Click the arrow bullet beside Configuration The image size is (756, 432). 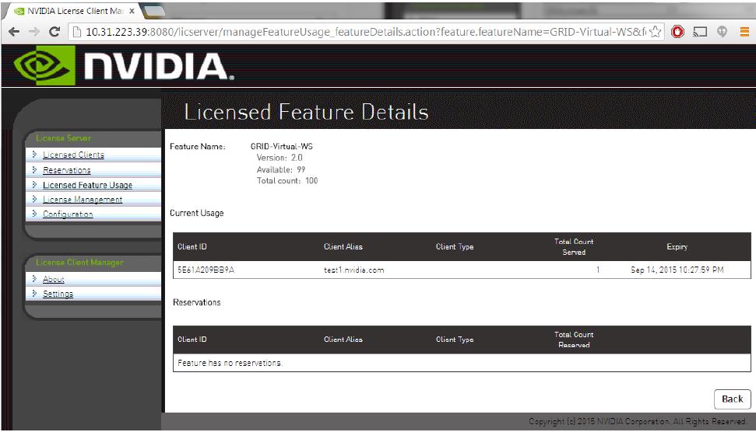coord(34,214)
